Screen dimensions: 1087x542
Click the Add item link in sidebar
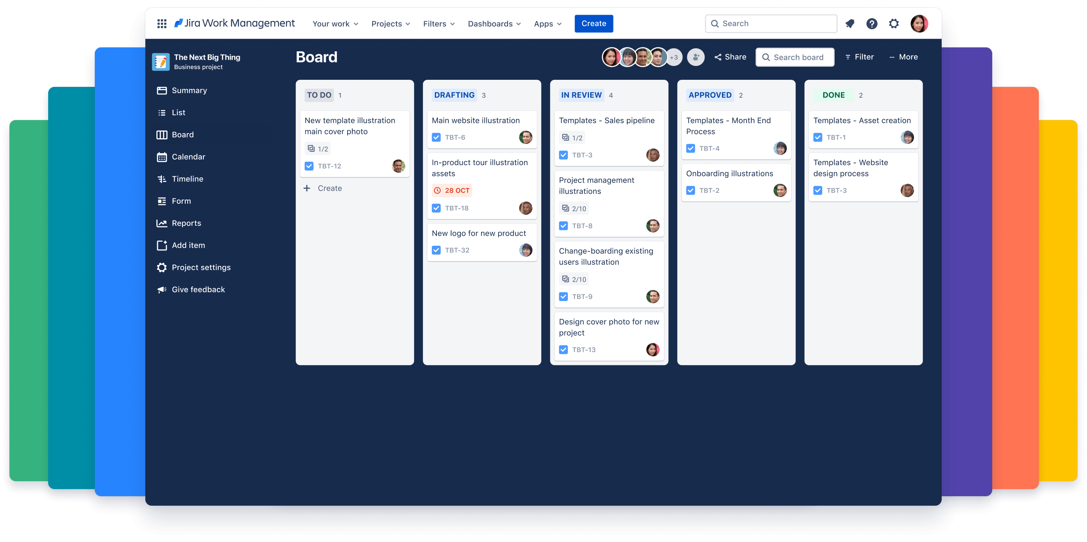point(188,245)
